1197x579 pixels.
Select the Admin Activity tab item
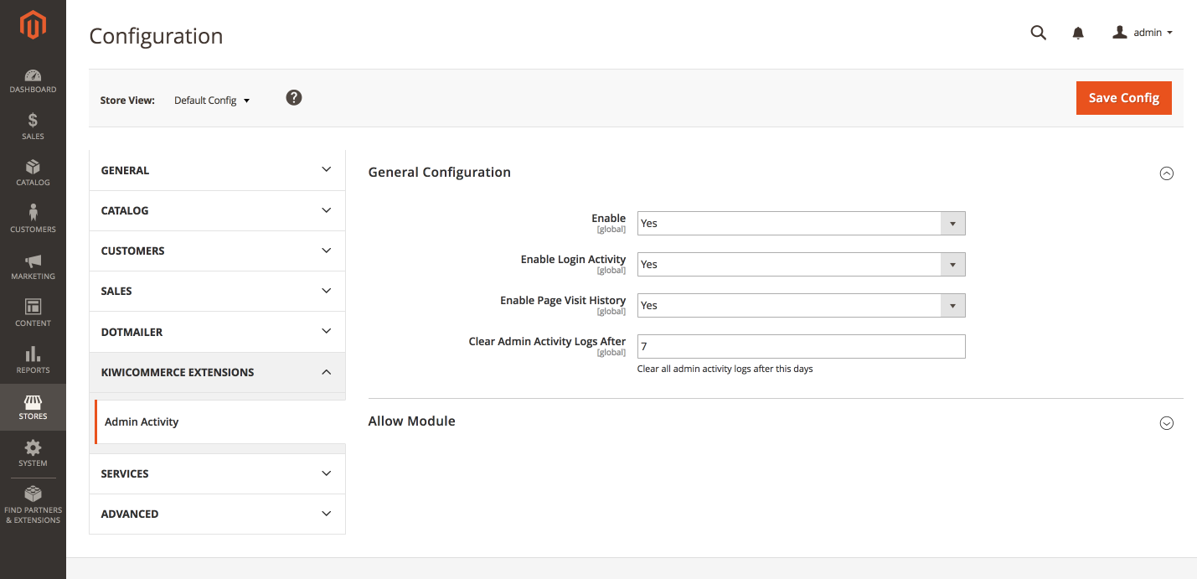(x=142, y=422)
